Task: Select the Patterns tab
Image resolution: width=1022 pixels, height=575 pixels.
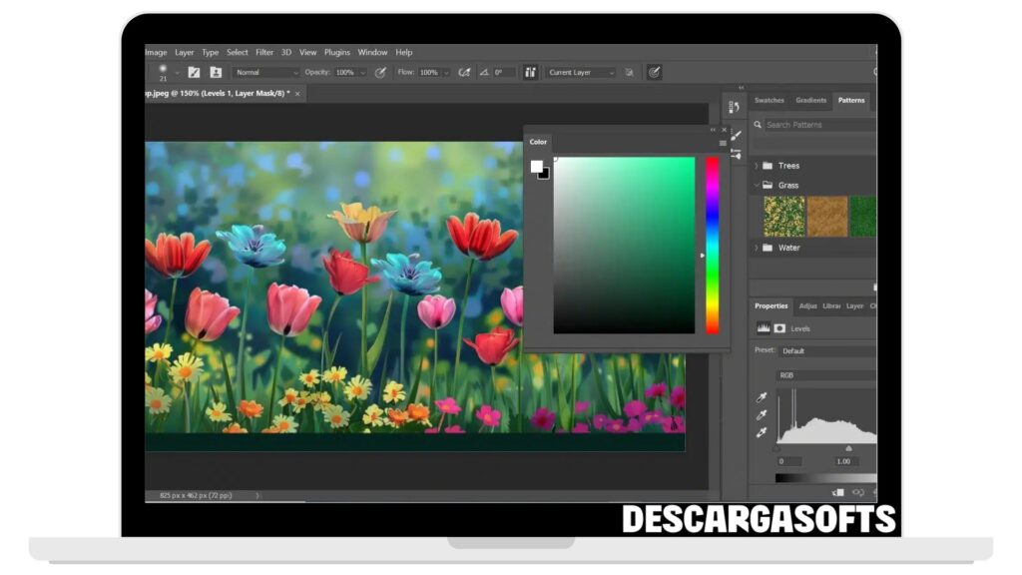Action: (x=851, y=101)
